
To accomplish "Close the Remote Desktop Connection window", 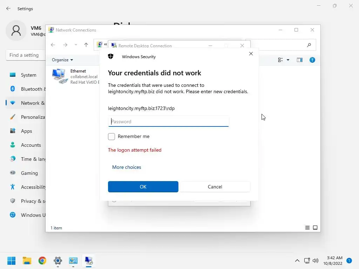I will pos(242,46).
